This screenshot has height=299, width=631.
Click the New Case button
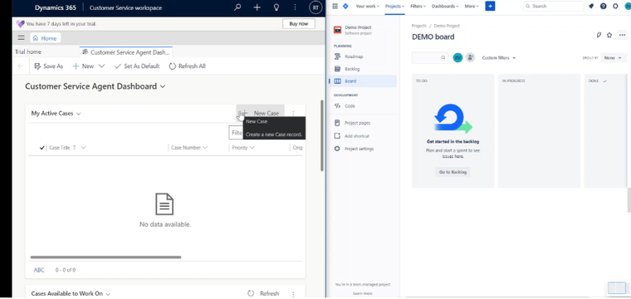point(261,113)
